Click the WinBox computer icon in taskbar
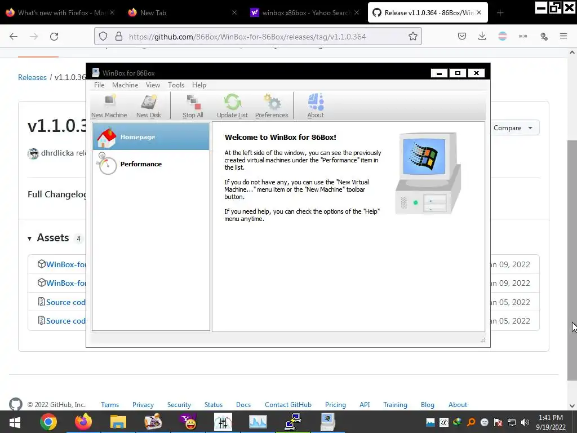The width and height of the screenshot is (577, 433). [327, 422]
